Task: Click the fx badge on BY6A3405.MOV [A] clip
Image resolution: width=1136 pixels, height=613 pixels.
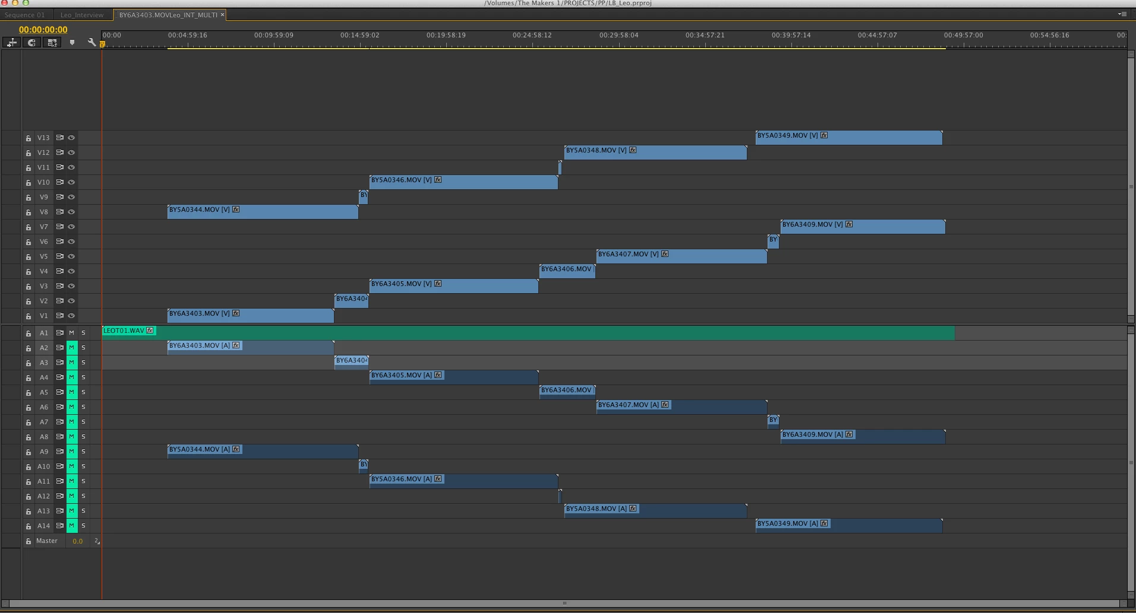Action: pyautogui.click(x=438, y=375)
